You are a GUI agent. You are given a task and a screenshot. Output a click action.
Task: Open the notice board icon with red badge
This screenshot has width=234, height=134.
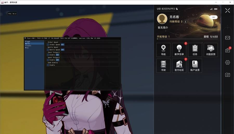227,50
